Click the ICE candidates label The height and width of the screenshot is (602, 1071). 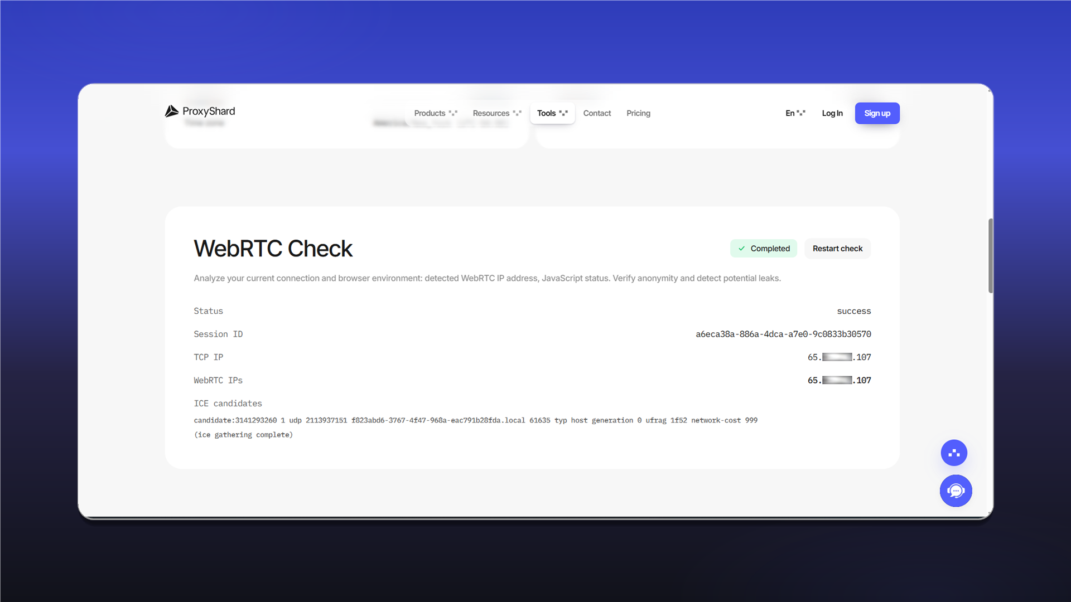coord(228,404)
